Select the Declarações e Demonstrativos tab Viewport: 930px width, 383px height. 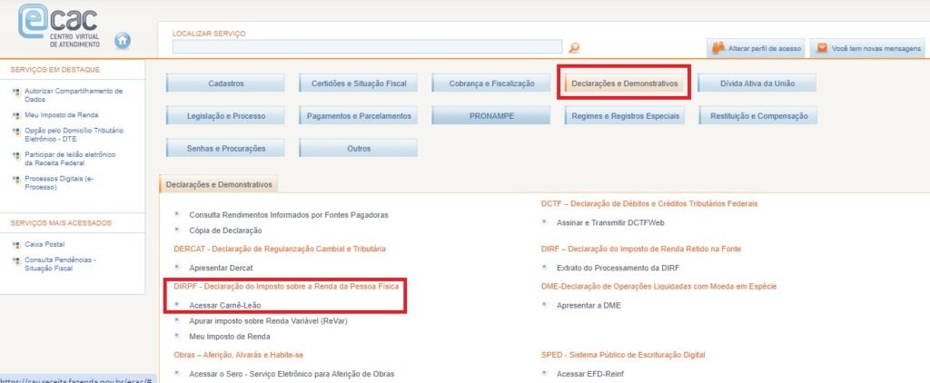pos(219,185)
